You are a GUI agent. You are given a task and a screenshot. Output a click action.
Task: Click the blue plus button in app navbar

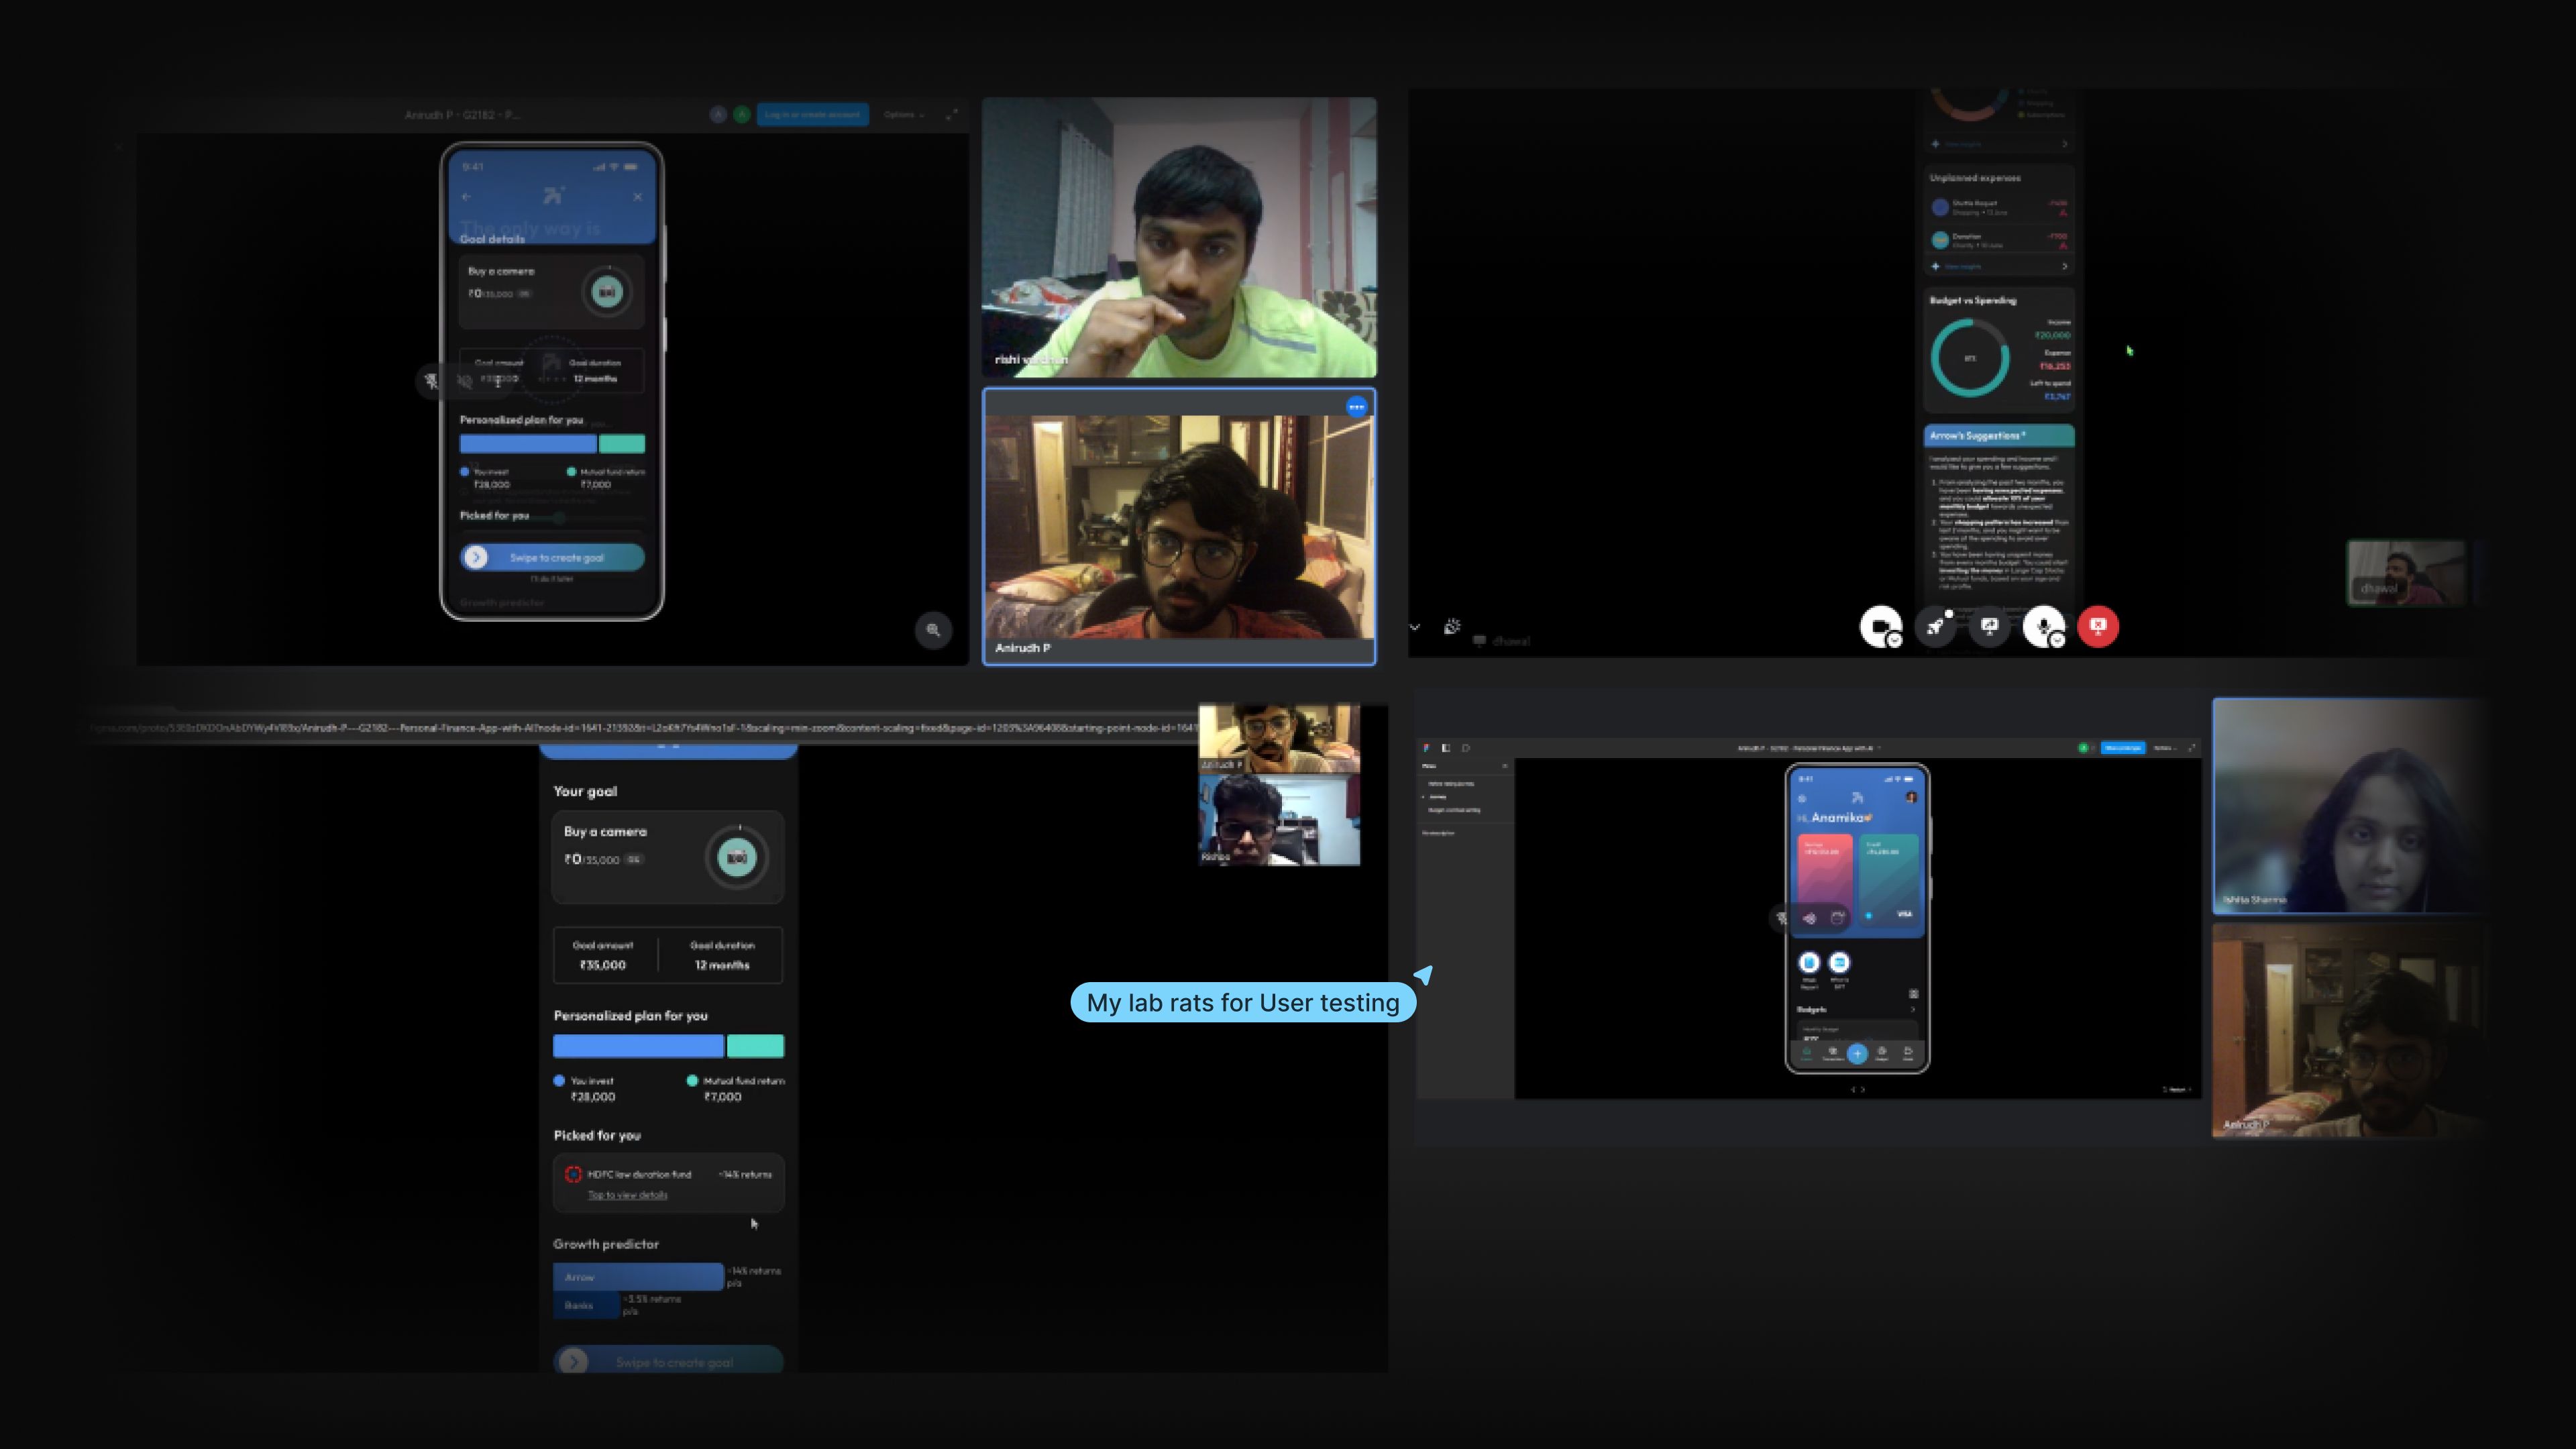click(1857, 1053)
